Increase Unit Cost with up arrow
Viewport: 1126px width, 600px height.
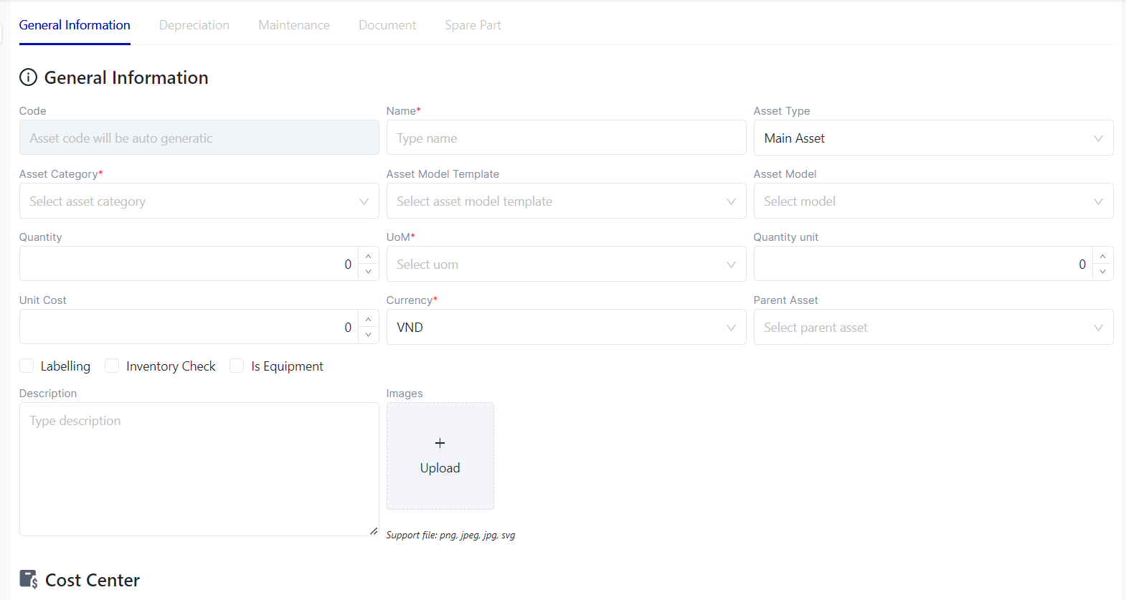point(368,319)
